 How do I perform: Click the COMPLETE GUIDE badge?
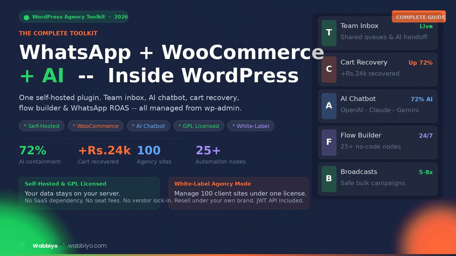(419, 17)
